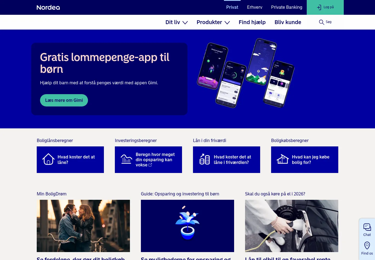The width and height of the screenshot is (375, 260).
Task: Open the electric car charging photo
Action: [292, 226]
